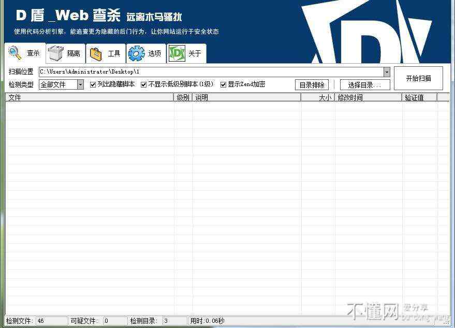Switch to the 查杀 tab label
455x328 pixels.
(x=33, y=53)
